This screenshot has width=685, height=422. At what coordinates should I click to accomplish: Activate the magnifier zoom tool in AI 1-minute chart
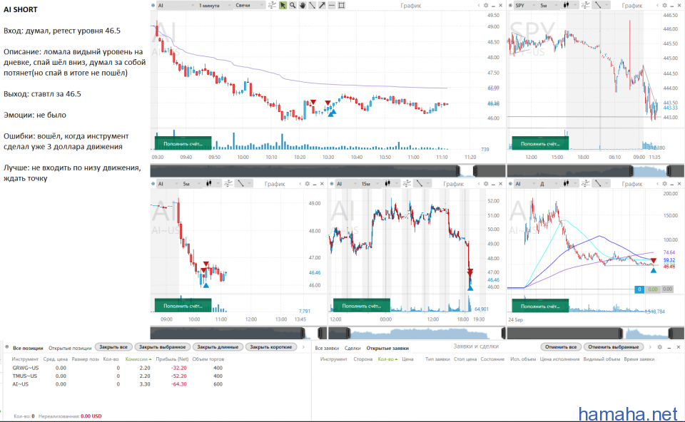(x=293, y=5)
